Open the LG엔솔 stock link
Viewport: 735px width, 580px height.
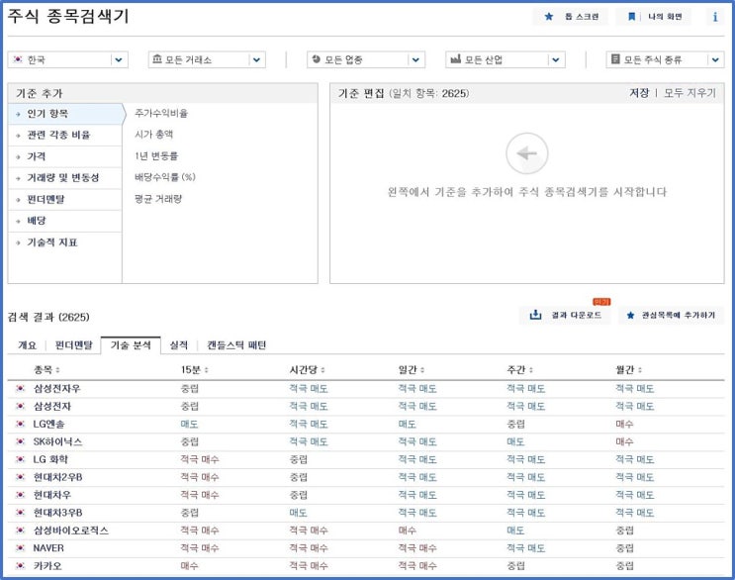(48, 425)
